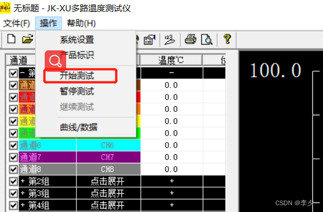
Task: Open print preview with the magnifier page icon
Action: [x=206, y=40]
